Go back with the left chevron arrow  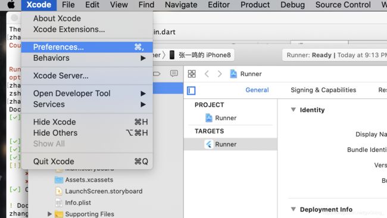(207, 74)
